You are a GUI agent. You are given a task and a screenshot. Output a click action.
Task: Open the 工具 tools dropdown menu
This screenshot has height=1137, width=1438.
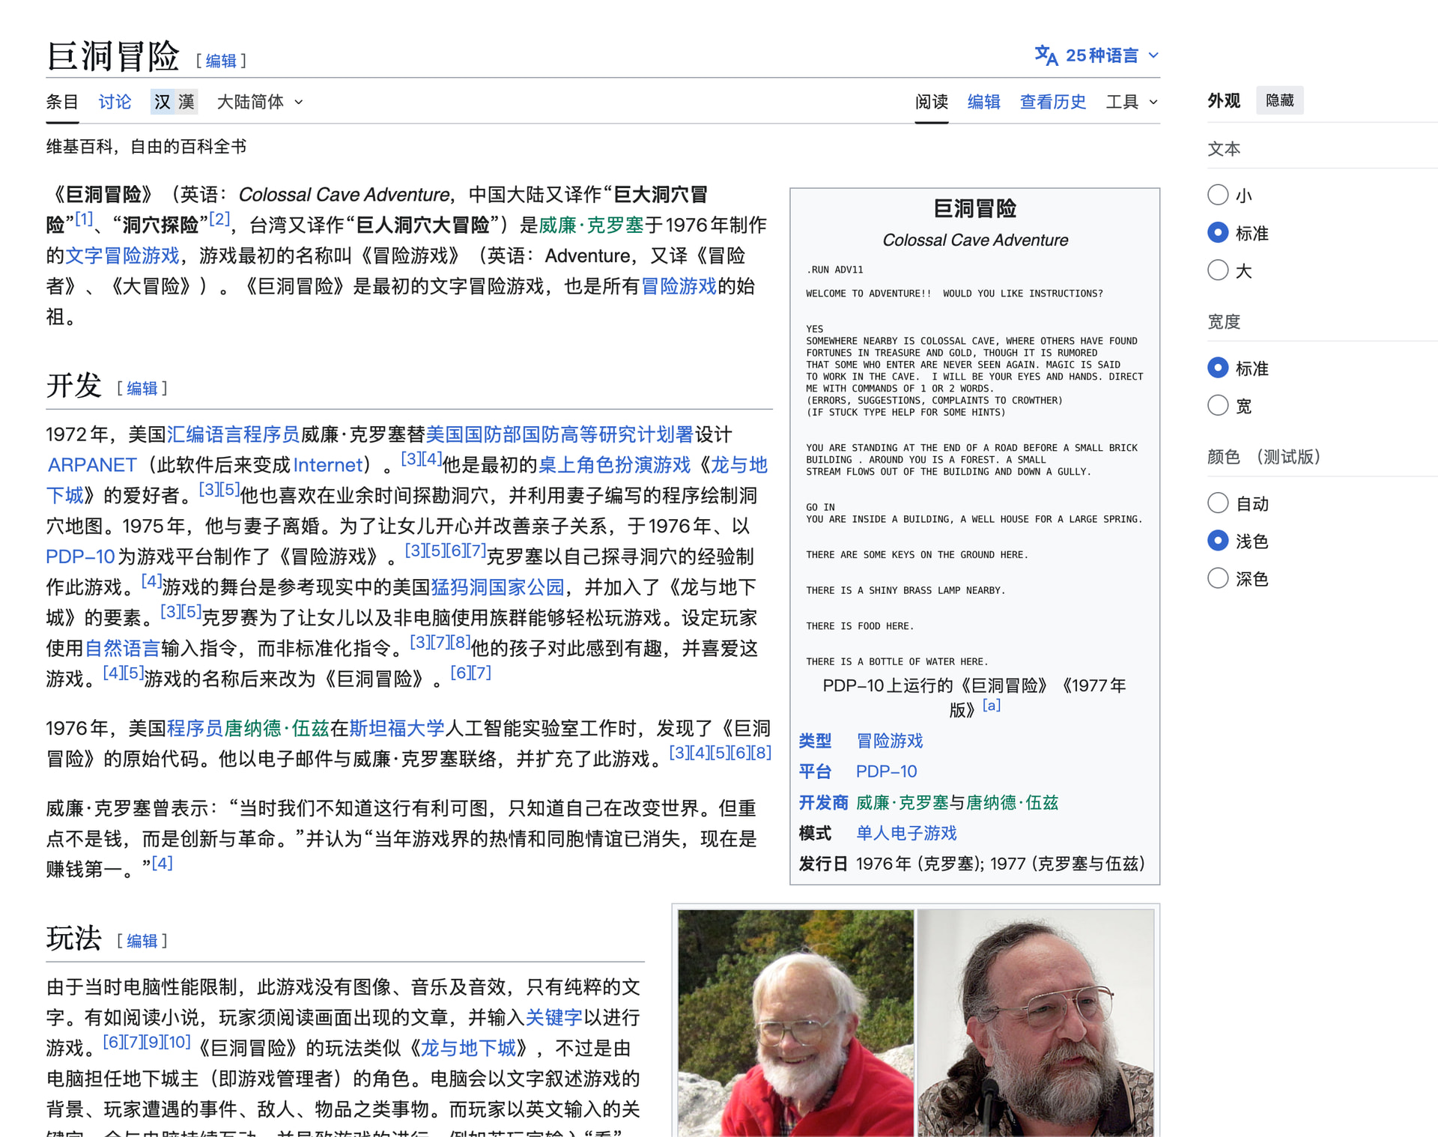tap(1132, 102)
